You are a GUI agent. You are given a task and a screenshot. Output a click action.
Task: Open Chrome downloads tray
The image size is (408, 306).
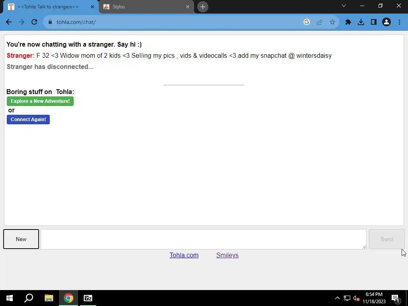[361, 22]
